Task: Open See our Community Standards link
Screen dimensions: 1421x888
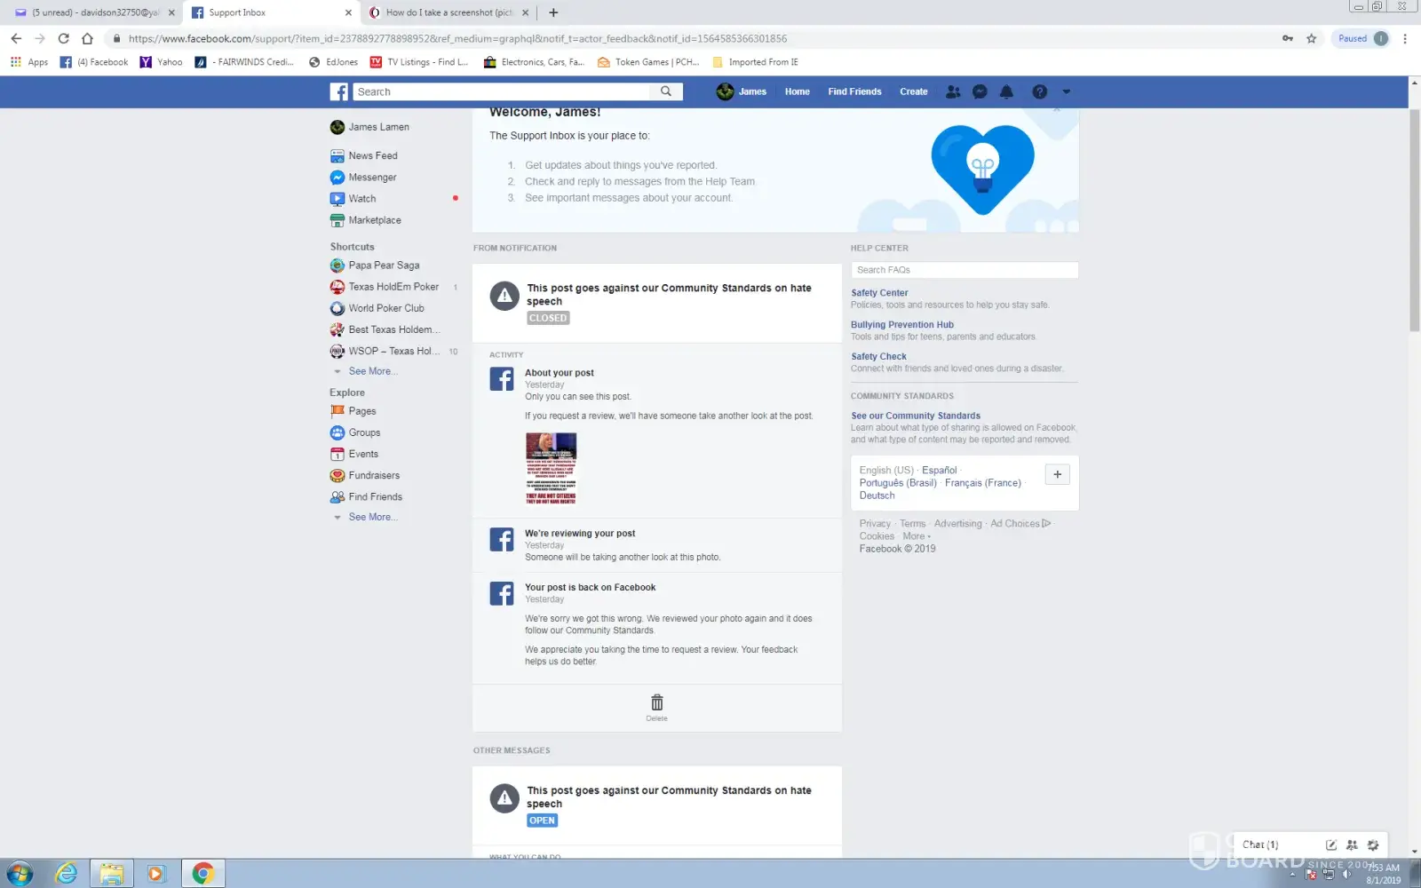Action: (915, 416)
